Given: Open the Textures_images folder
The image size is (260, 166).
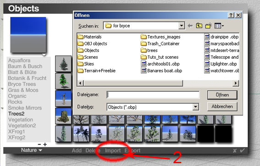Looking at the screenshot, I should pyautogui.click(x=160, y=37).
